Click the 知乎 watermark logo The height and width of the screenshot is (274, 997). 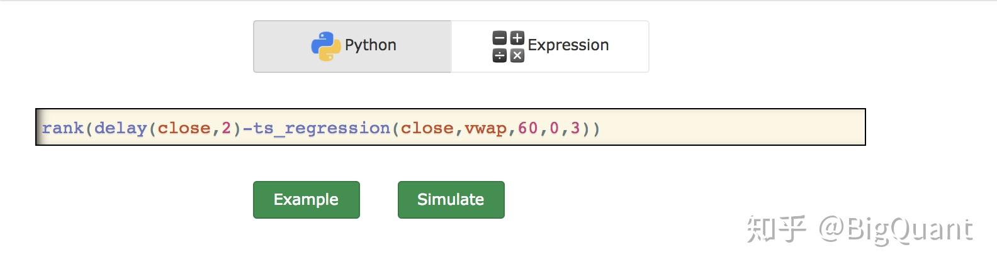pos(776,229)
